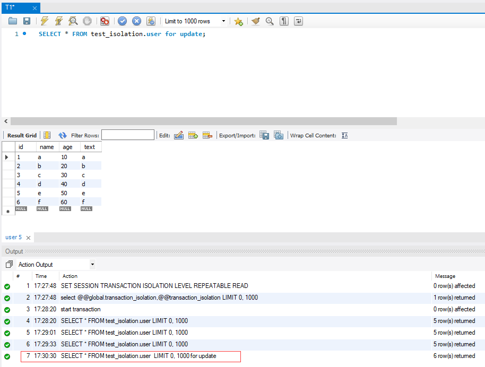The height and width of the screenshot is (367, 485).
Task: Rollback the current transaction
Action: coord(136,21)
